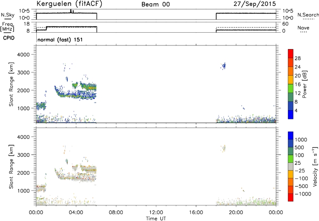Click '1000' on the velocity panel range axis
319x221 pixels.
pyautogui.click(x=23, y=191)
